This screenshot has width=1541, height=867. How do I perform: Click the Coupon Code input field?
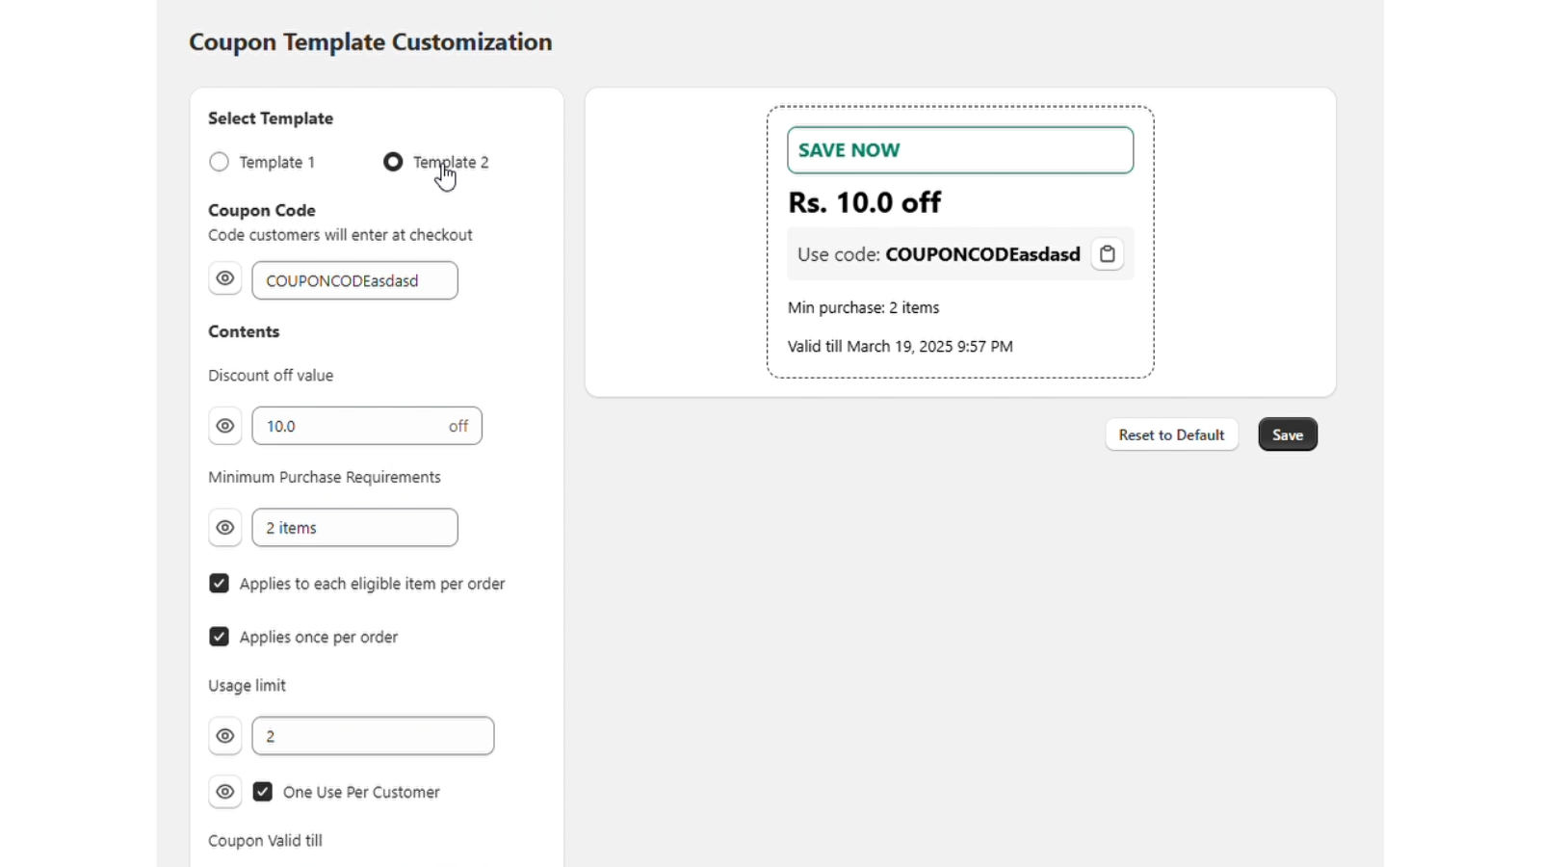(x=354, y=280)
